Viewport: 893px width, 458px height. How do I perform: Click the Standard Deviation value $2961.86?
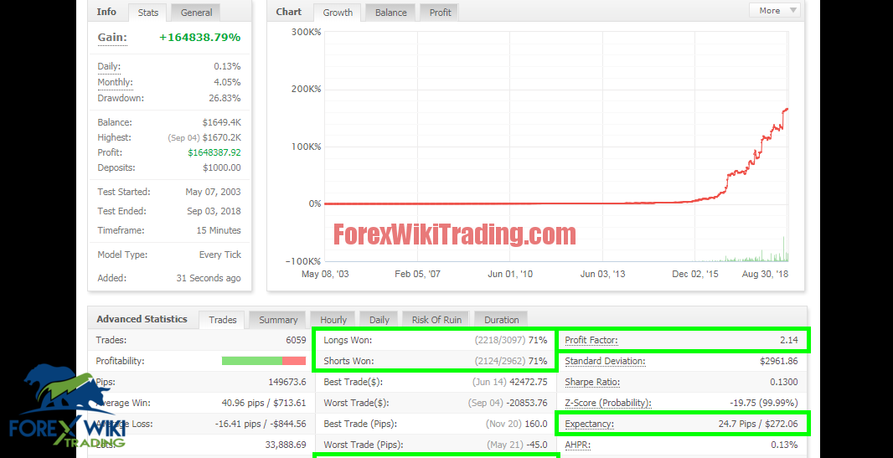(778, 361)
